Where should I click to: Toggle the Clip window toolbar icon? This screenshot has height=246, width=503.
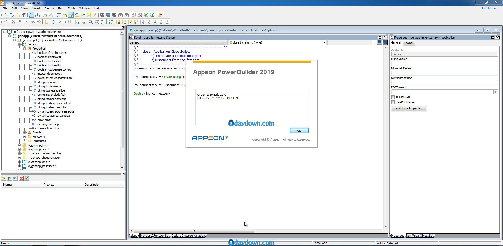71,15
